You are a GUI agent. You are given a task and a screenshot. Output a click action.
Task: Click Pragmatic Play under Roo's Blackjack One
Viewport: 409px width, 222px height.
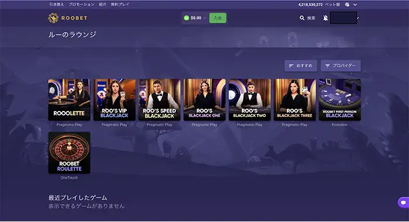coord(204,124)
